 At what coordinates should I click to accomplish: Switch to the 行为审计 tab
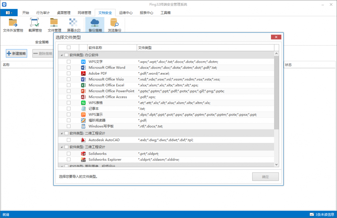pos(43,13)
